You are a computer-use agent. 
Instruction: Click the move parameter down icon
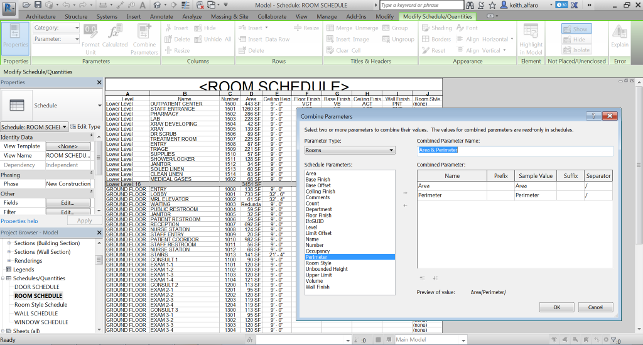[x=435, y=278]
